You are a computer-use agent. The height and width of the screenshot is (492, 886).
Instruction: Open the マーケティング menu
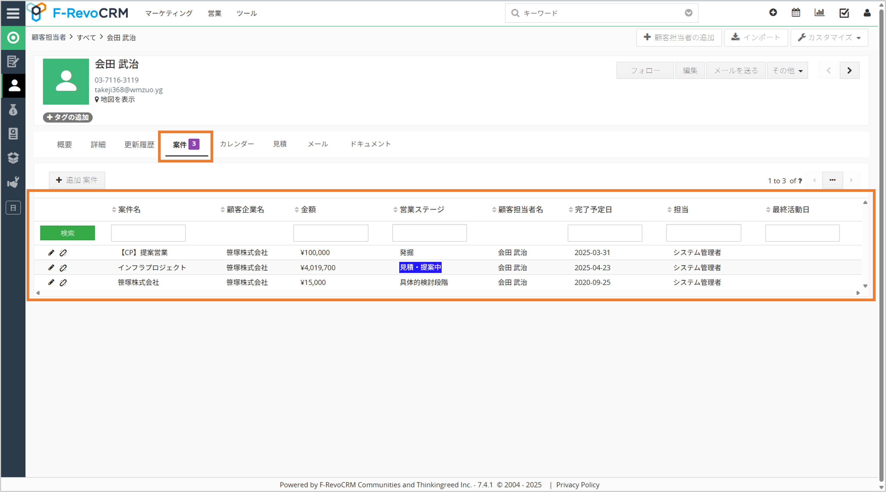(x=168, y=13)
